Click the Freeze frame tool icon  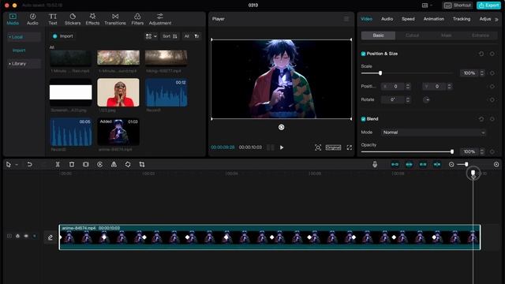click(86, 164)
